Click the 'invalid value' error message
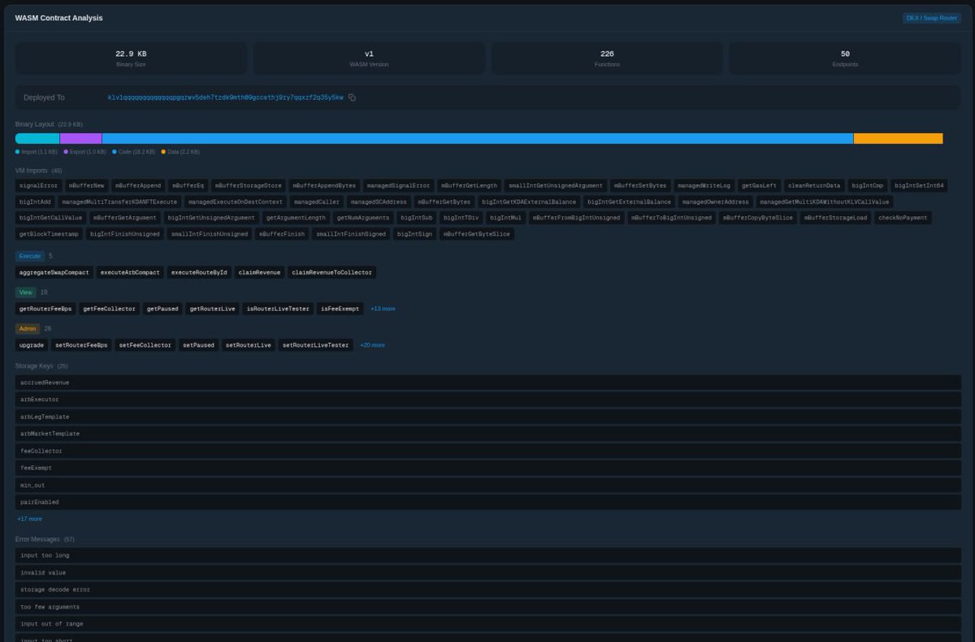The height and width of the screenshot is (642, 975). coord(487,573)
